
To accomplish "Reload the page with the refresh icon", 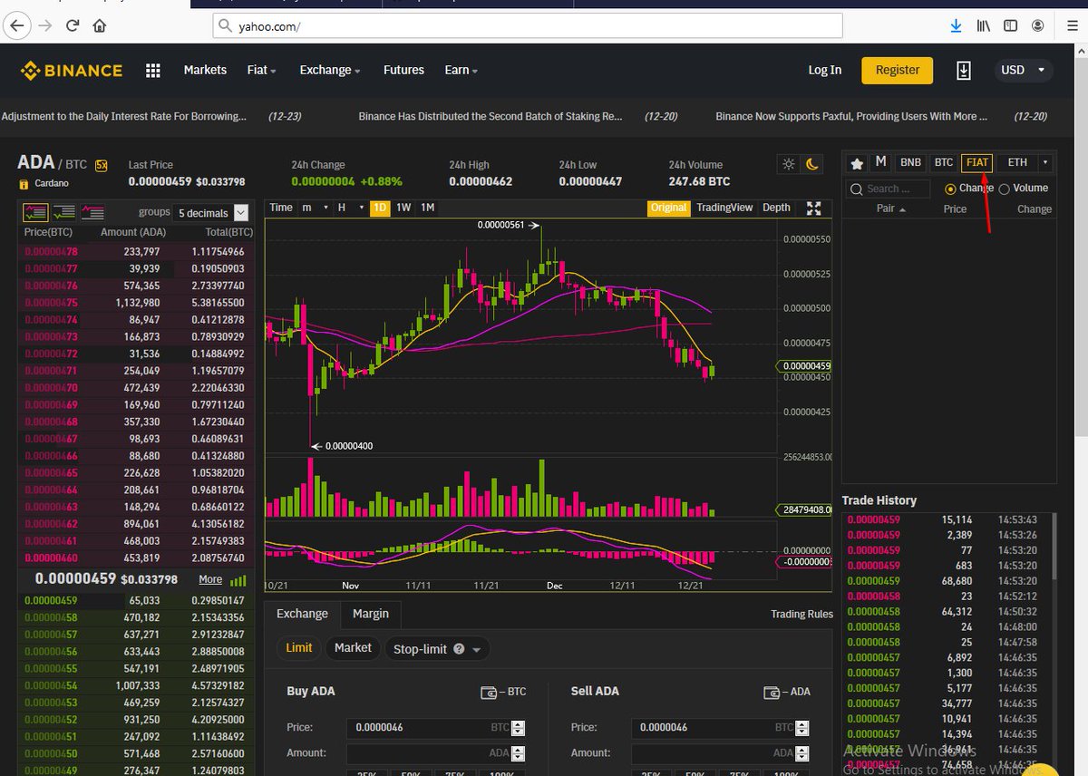I will pos(73,25).
